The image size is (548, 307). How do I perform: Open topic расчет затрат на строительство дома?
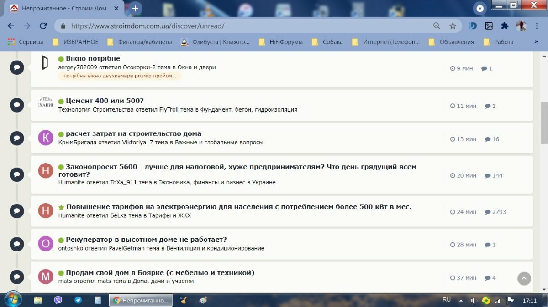[133, 134]
